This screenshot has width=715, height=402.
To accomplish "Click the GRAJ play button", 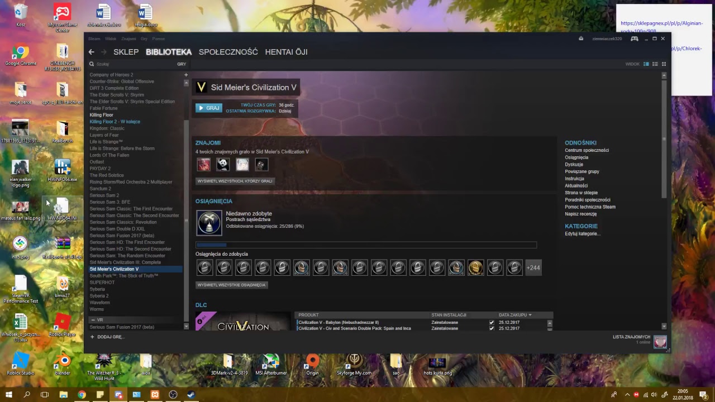I will point(209,108).
